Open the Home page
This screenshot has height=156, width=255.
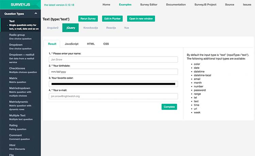point(106,4)
